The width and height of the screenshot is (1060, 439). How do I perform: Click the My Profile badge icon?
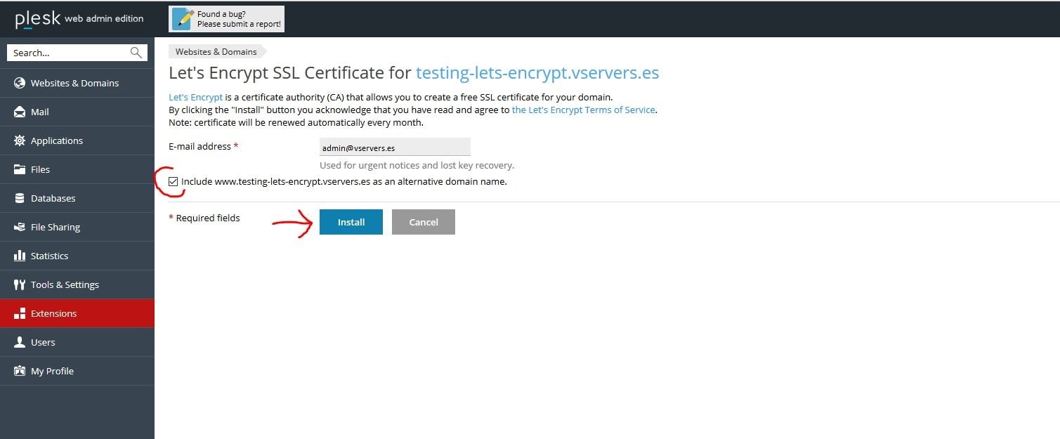(20, 371)
